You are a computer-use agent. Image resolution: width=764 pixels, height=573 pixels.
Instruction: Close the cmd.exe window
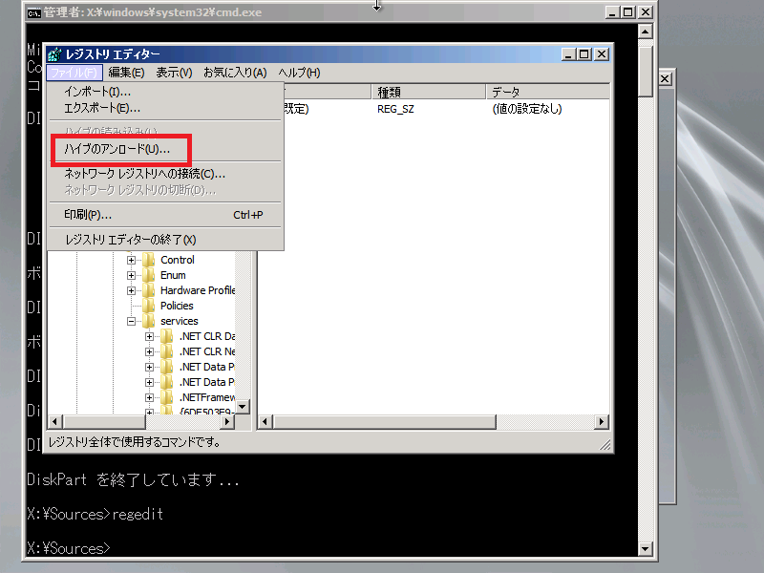pos(646,12)
